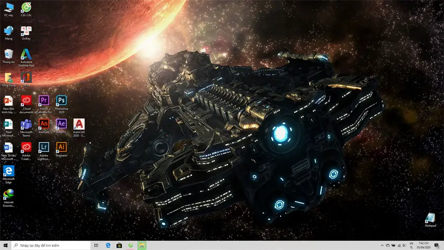
Task: Open the Windows Start menu
Action: 5,246
